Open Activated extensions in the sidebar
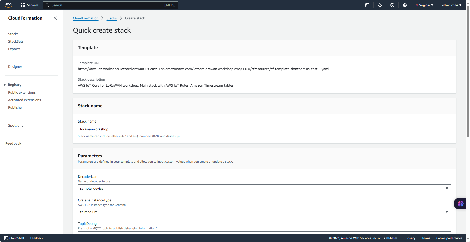470x242 pixels. 24,100
